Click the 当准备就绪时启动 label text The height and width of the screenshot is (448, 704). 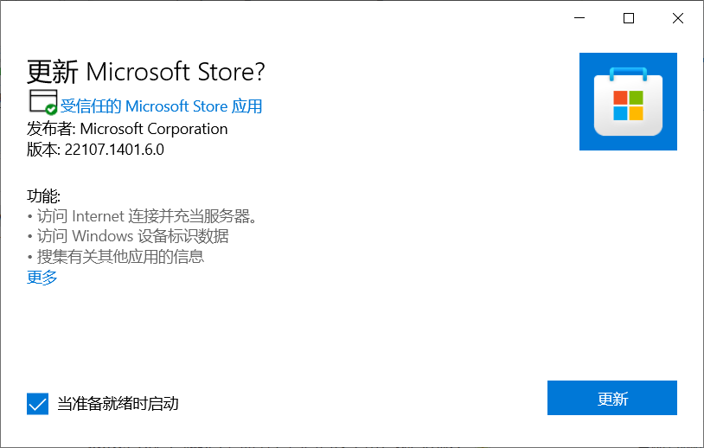[x=118, y=403]
